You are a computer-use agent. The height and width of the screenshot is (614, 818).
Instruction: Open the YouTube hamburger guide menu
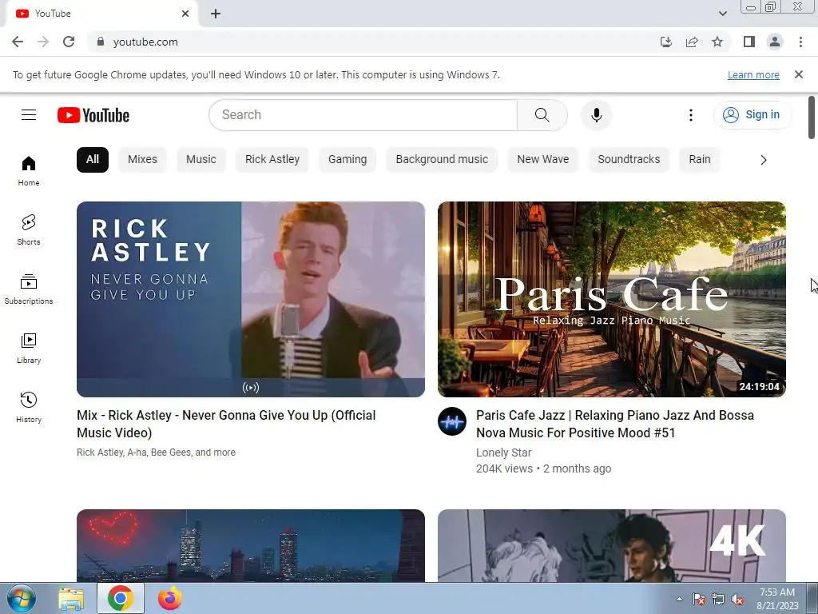tap(29, 115)
